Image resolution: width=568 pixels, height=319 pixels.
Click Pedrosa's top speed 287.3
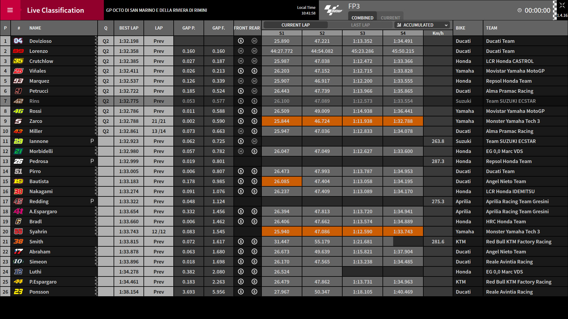tap(438, 161)
